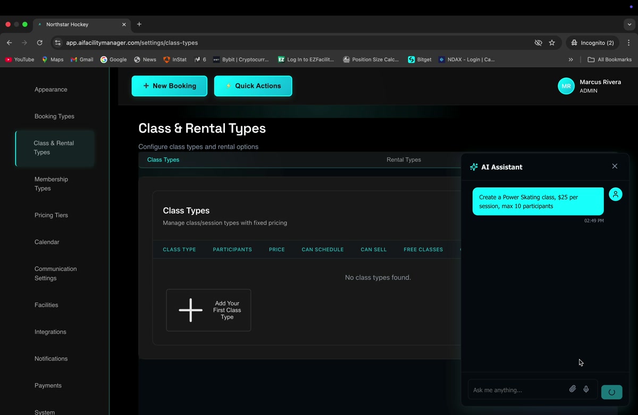Click the site information icon in address bar
Viewport: 638px width, 415px height.
point(58,43)
